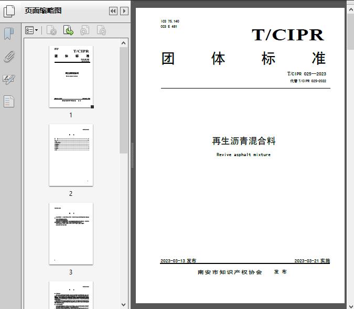The image size is (354, 309).
Task: Click page label '2' under thumbnail
Action: click(x=71, y=194)
